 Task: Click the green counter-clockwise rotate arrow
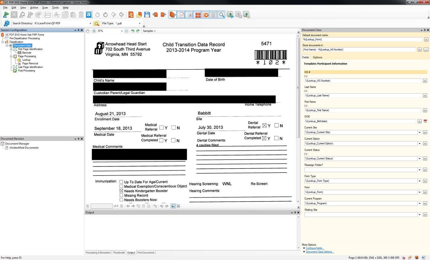coord(133,31)
